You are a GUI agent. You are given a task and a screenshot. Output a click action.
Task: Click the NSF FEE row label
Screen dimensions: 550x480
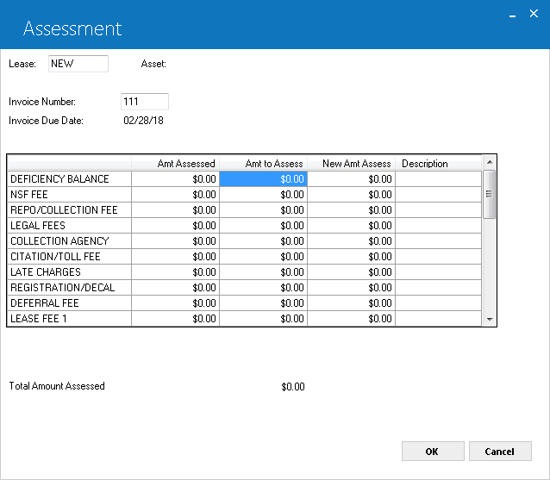[70, 195]
